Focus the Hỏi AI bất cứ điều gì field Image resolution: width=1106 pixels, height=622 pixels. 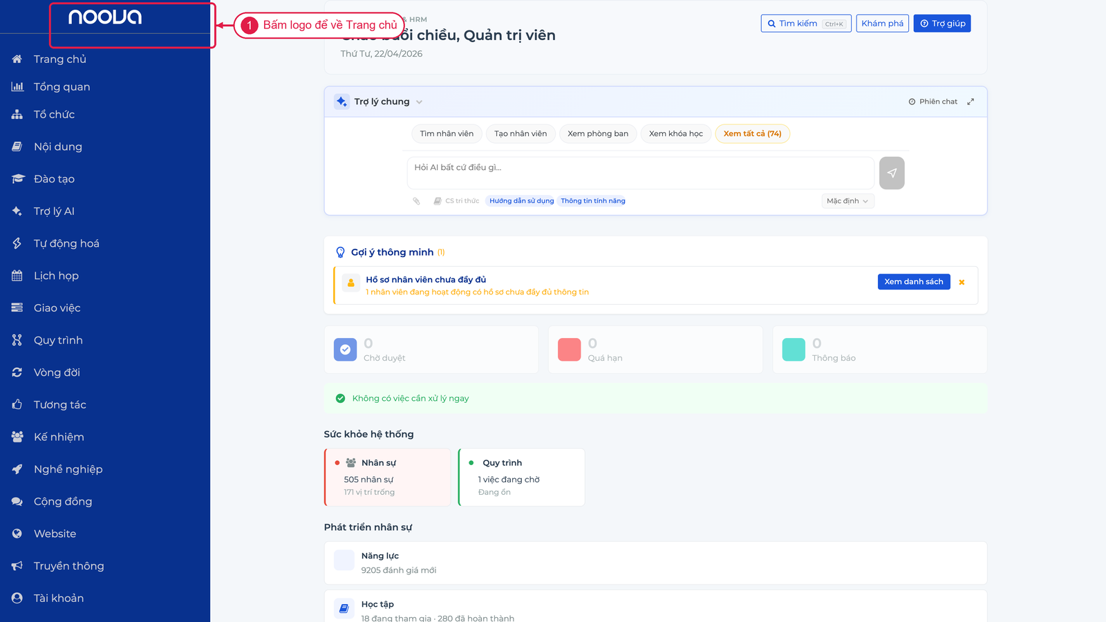[640, 173]
